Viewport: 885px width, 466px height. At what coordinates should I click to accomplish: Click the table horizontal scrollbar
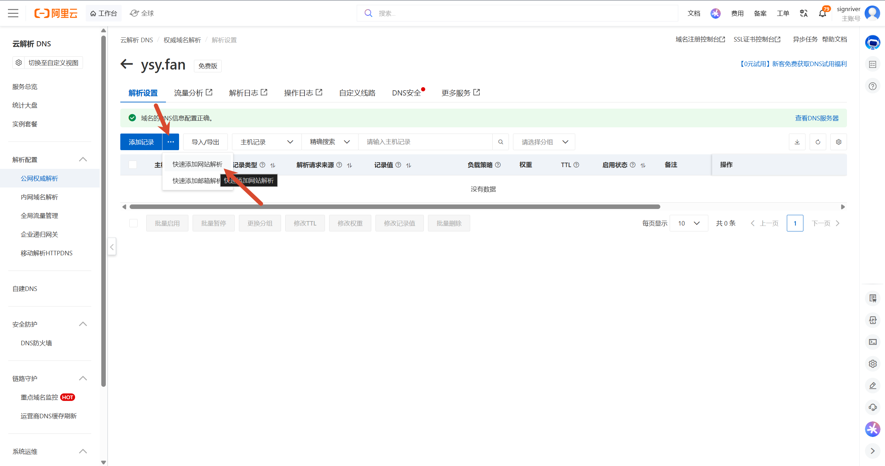pos(395,207)
